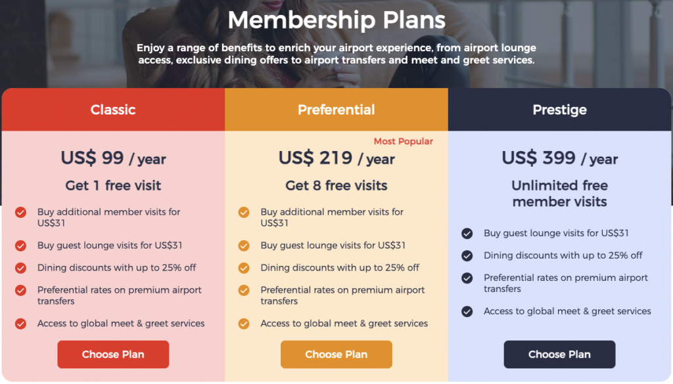
Task: Click Choose Plan button under Preferential
Action: coord(336,354)
